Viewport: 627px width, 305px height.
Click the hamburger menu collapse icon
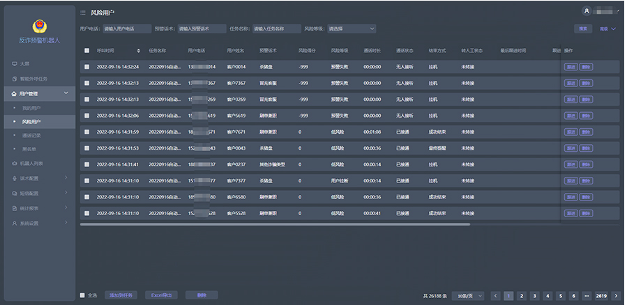(84, 13)
